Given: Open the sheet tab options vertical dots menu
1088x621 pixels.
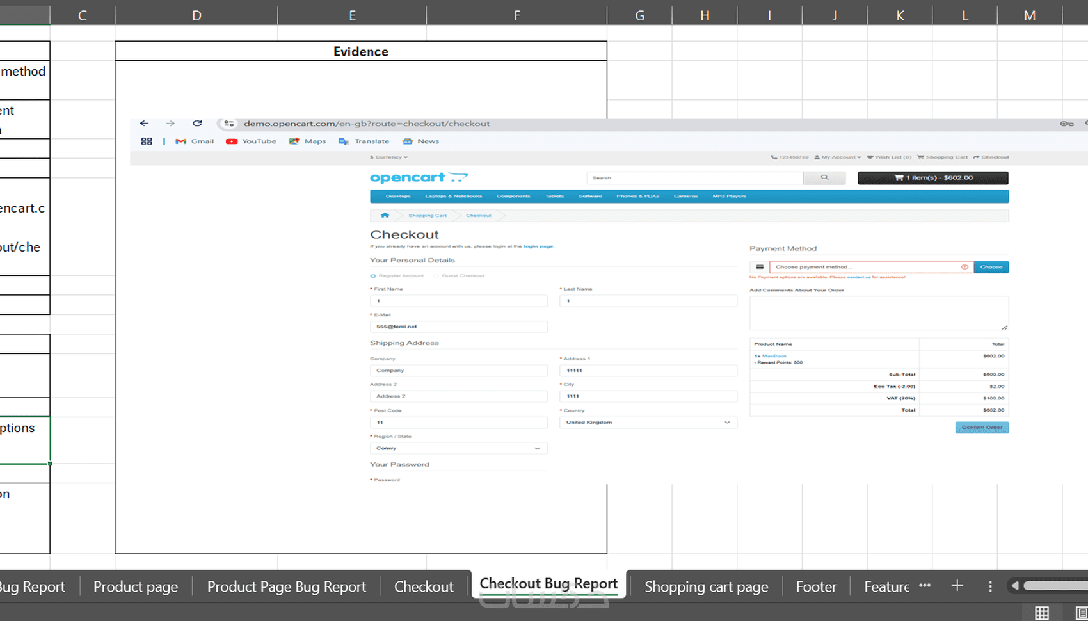Looking at the screenshot, I should click(990, 586).
